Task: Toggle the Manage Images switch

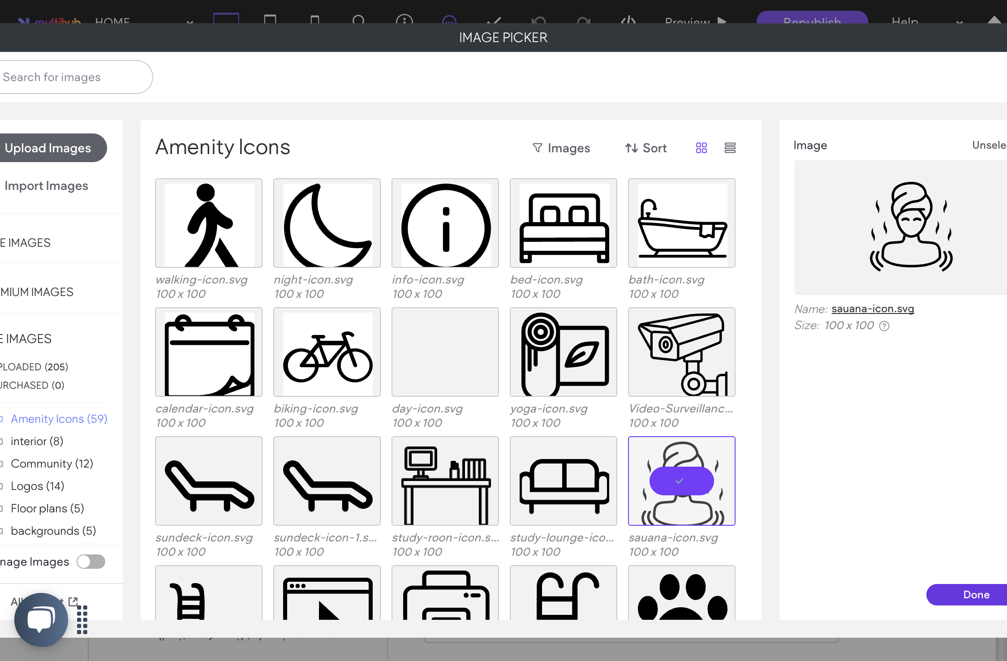Action: click(x=91, y=562)
